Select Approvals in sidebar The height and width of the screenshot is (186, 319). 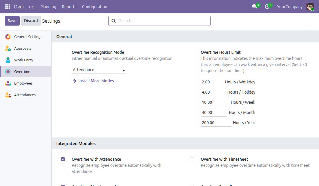[x=26, y=48]
